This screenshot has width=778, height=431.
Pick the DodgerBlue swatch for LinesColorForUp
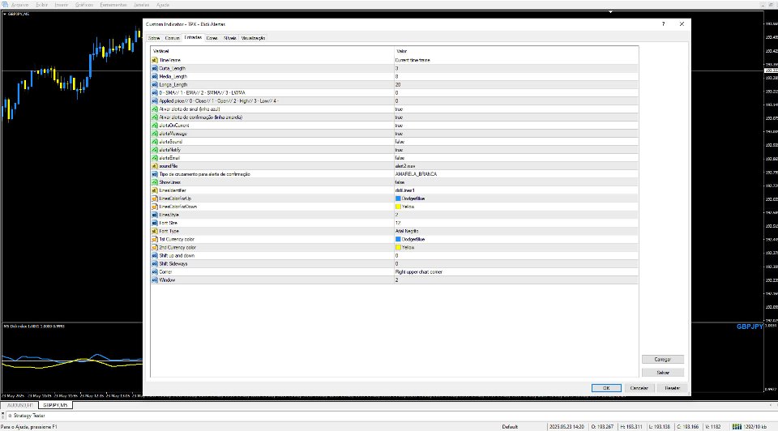pyautogui.click(x=398, y=198)
